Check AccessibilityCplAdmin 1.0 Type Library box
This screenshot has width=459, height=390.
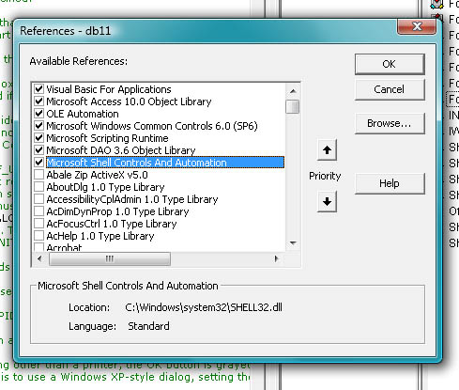click(x=38, y=199)
